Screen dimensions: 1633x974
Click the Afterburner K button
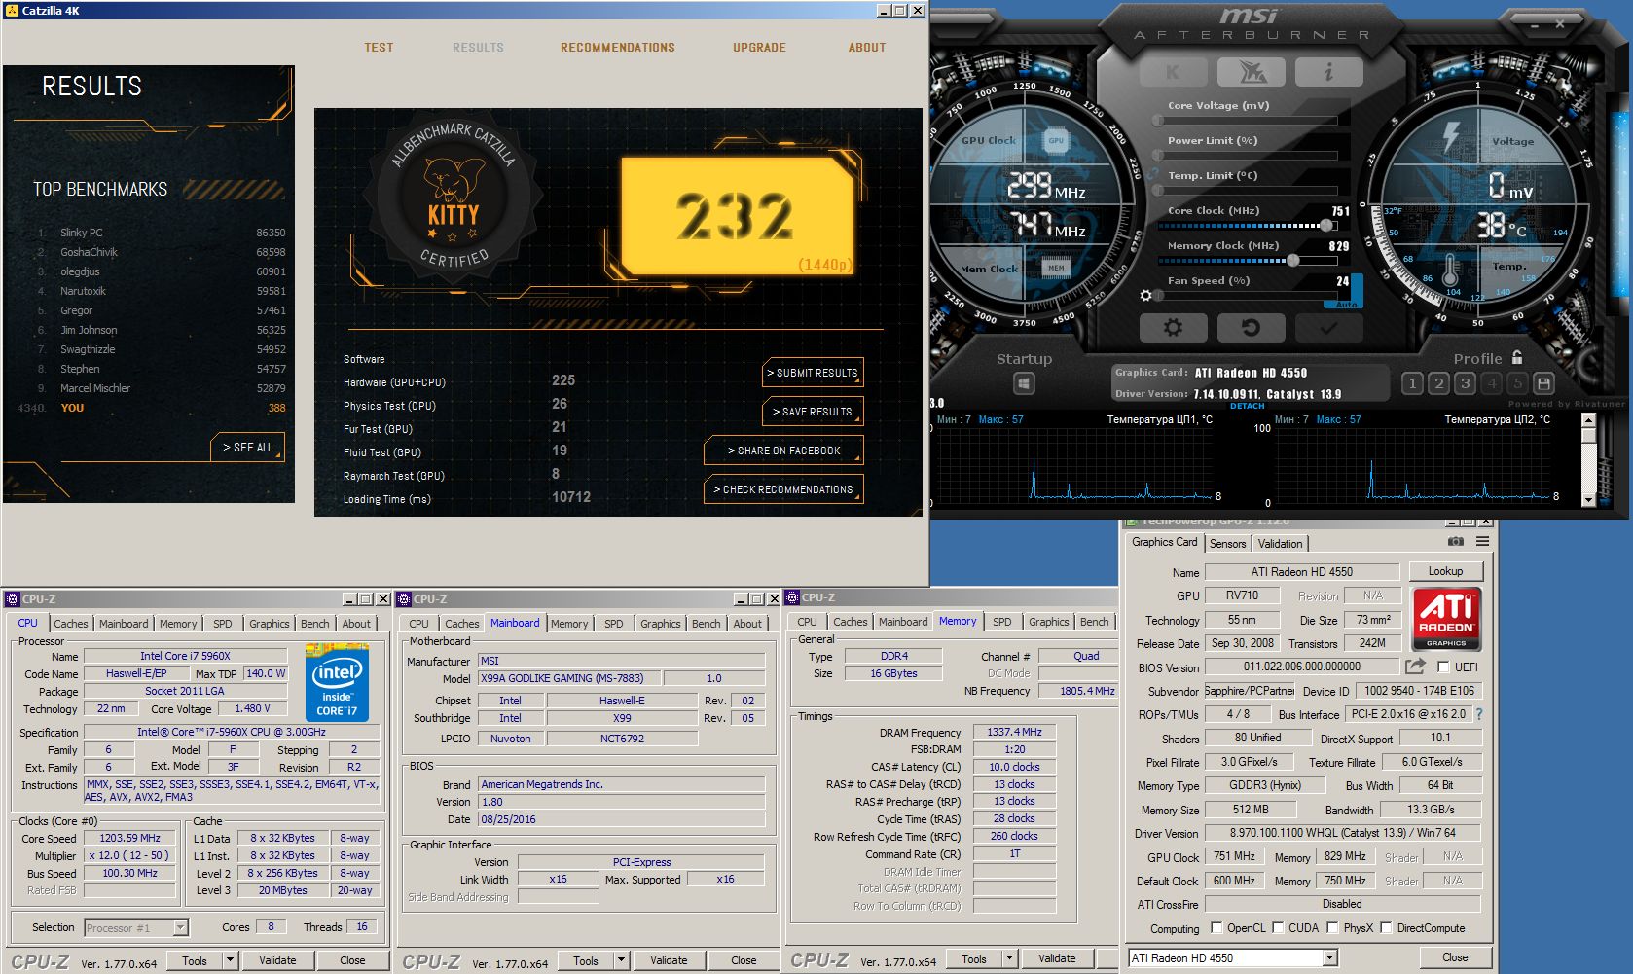pyautogui.click(x=1173, y=72)
